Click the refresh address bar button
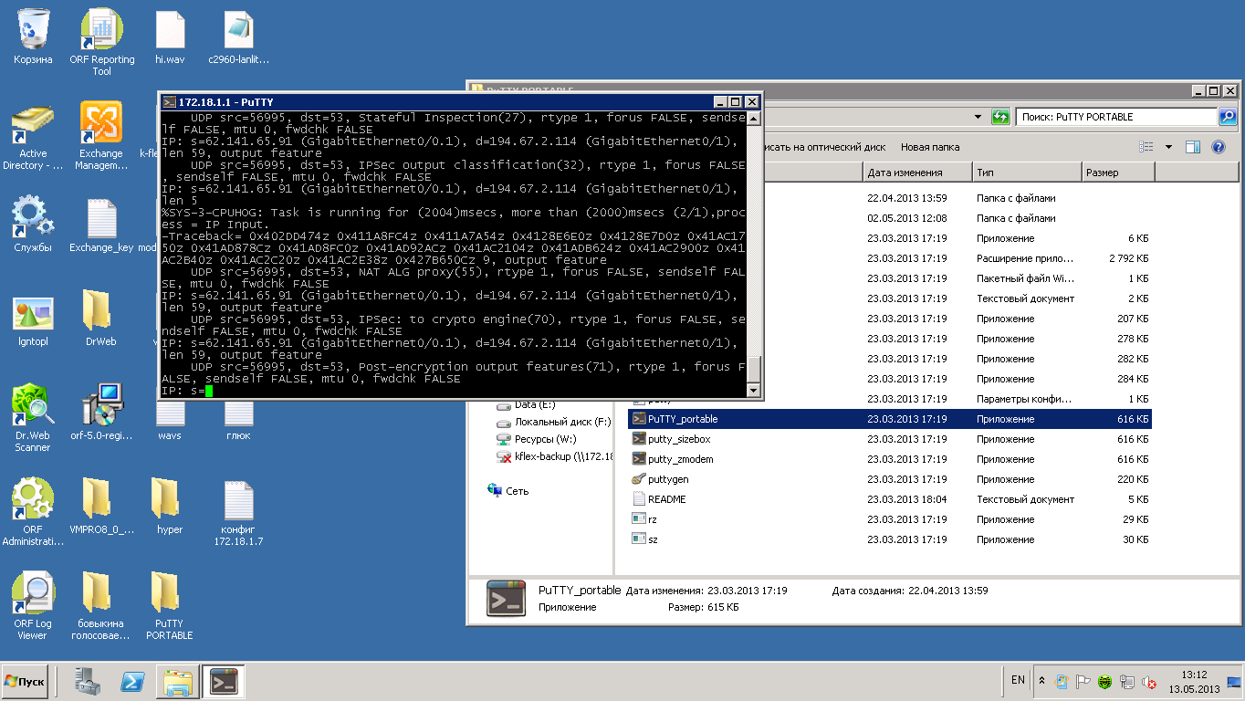This screenshot has height=701, width=1245. point(1000,117)
